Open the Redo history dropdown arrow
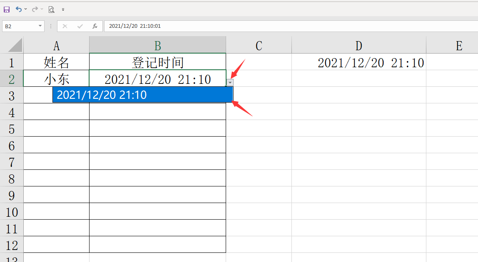This screenshot has width=478, height=262. (42, 9)
